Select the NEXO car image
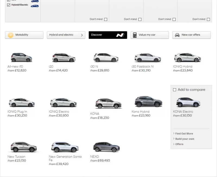 pos(106,147)
